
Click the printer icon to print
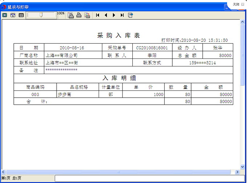(x=79, y=15)
